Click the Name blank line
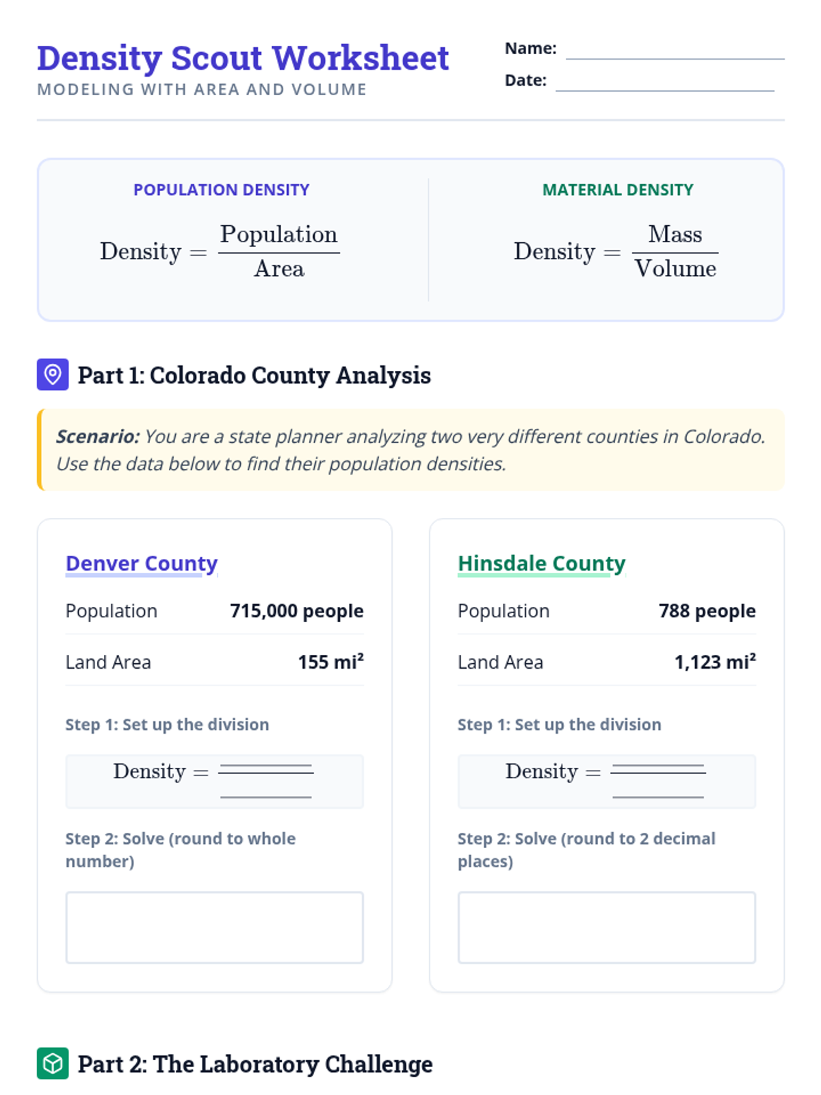 675,52
